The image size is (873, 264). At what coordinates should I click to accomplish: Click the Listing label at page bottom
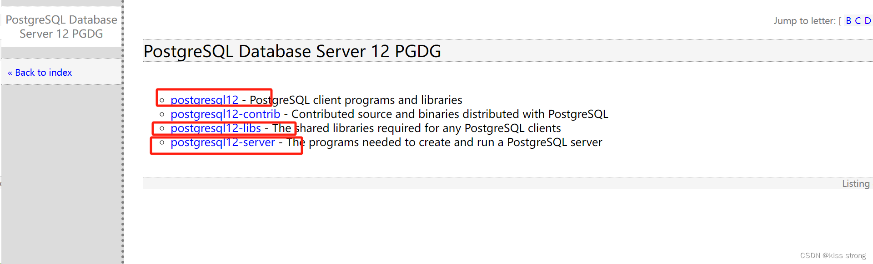[x=855, y=183]
